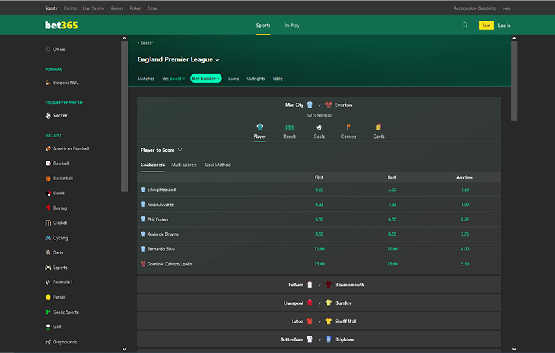The height and width of the screenshot is (353, 555).
Task: Expand the Tottenham v Brighton match
Action: [319, 339]
